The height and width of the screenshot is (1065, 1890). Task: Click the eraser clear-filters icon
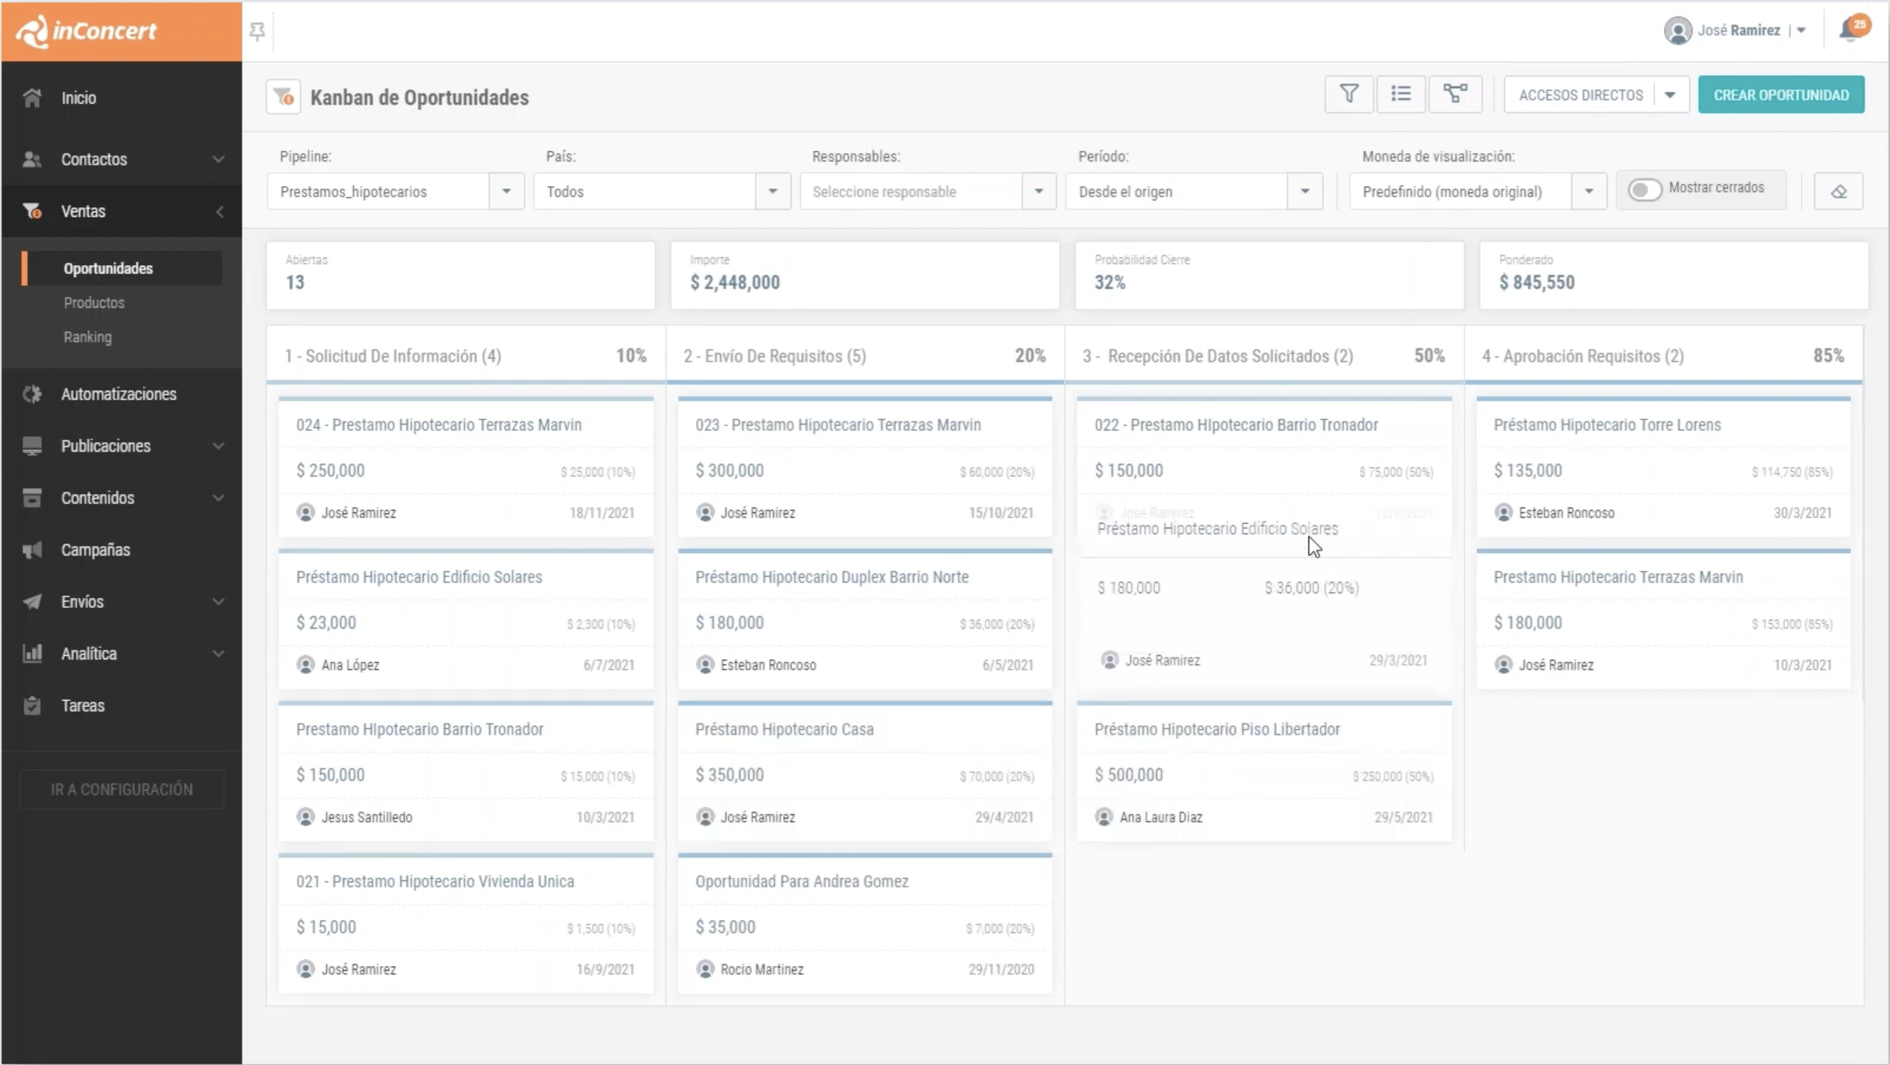tap(1838, 192)
